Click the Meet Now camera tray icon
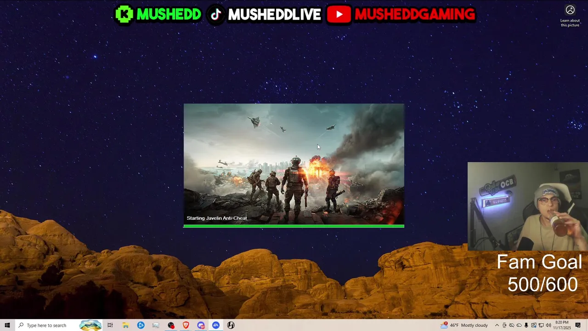This screenshot has height=331, width=588. 504,325
